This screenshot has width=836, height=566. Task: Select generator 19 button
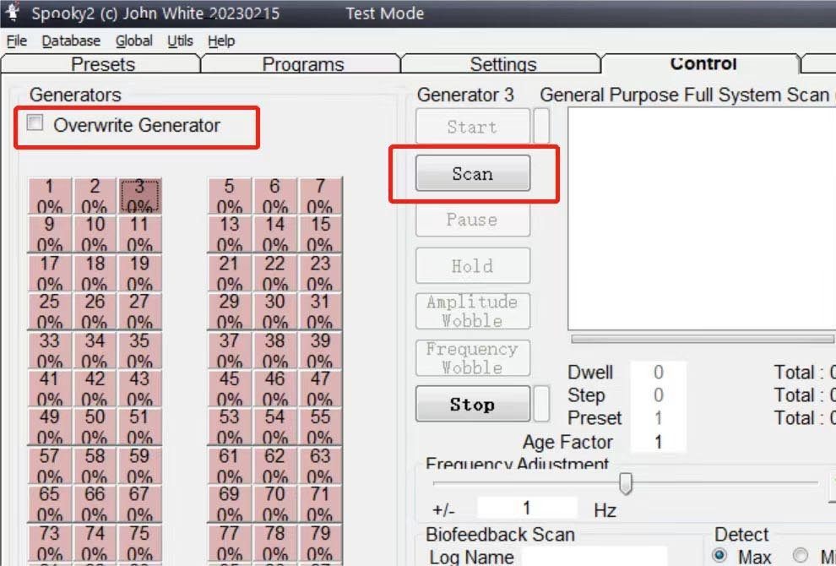[x=139, y=273]
